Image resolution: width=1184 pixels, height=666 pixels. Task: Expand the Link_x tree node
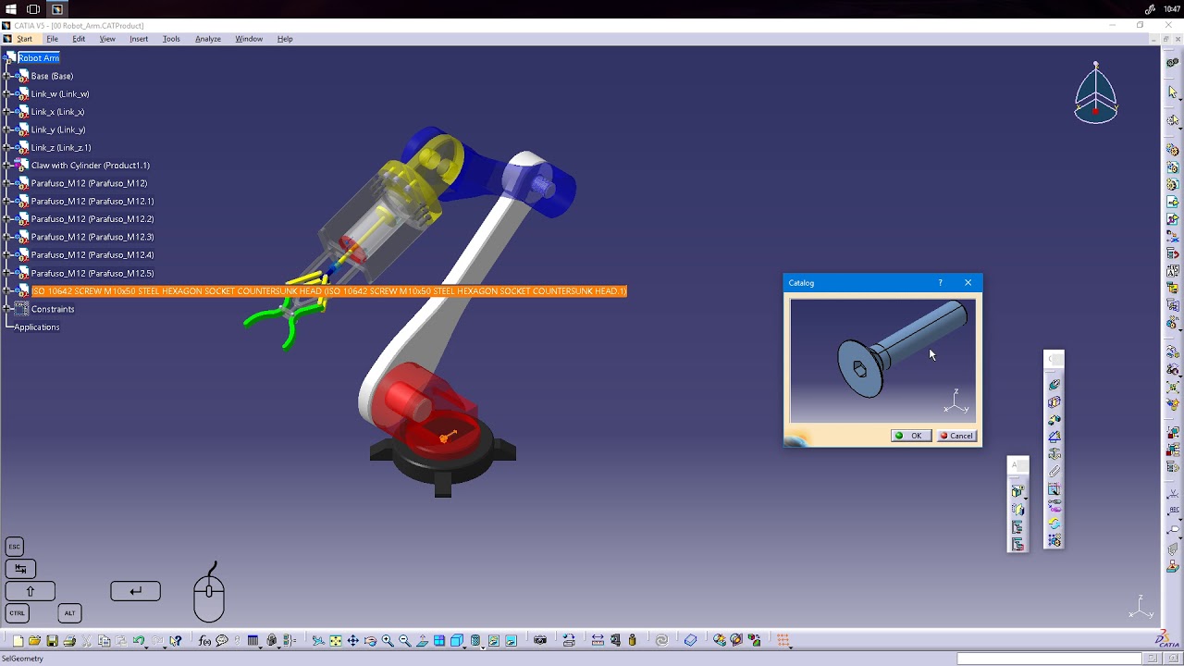(x=6, y=112)
